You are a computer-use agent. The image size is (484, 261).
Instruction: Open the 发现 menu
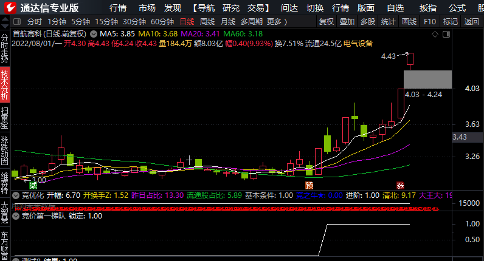[x=173, y=8]
